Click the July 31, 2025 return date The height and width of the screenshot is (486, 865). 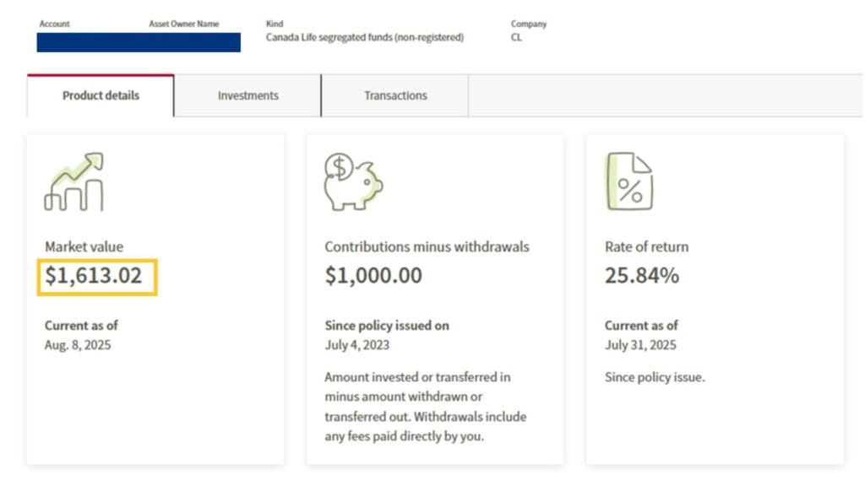pos(640,345)
